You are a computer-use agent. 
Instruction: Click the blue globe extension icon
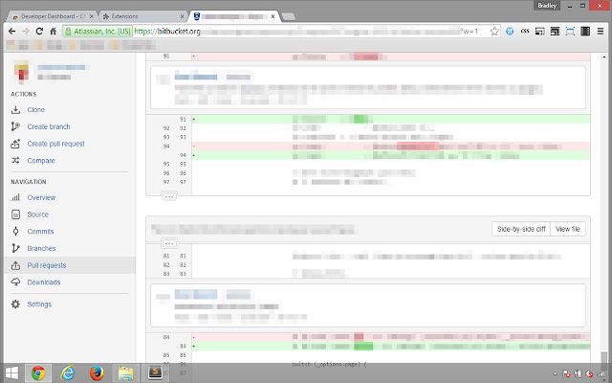tap(510, 32)
